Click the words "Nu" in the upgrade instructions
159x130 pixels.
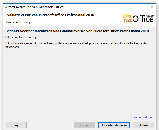pyautogui.click(x=146, y=43)
